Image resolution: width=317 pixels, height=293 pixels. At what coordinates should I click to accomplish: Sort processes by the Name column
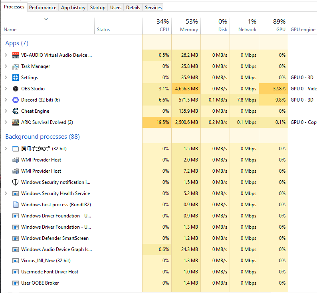(48, 26)
